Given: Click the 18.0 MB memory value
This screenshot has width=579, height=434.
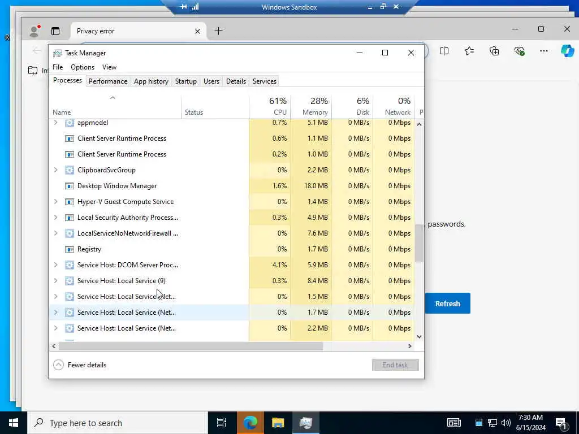Looking at the screenshot, I should [316, 186].
